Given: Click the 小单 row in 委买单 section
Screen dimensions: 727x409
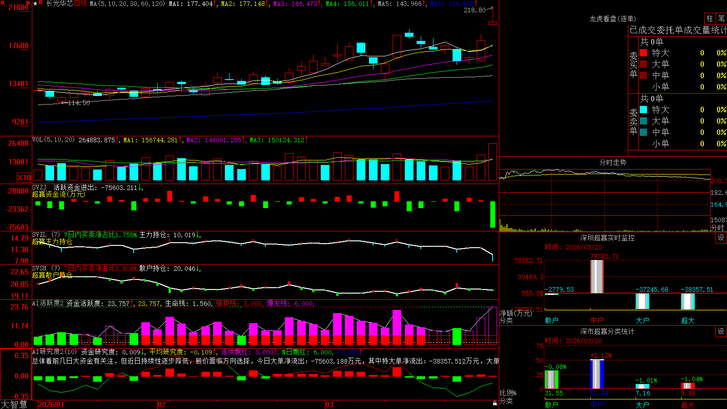Looking at the screenshot, I should [x=683, y=87].
